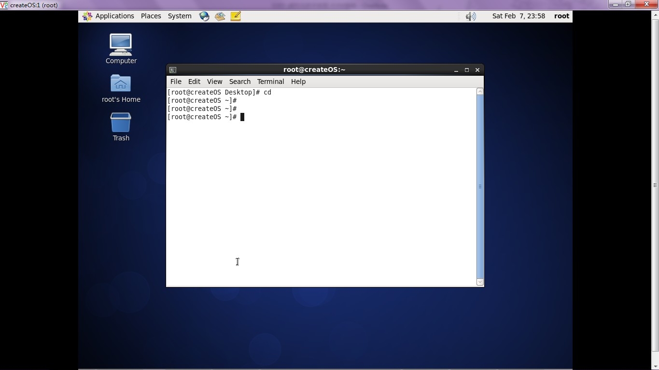Open root's Home folder icon
Viewport: 659px width, 370px height.
[x=121, y=84]
